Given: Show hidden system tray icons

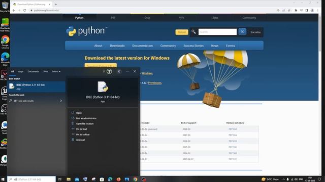Looking at the screenshot, I should pyautogui.click(x=283, y=179).
